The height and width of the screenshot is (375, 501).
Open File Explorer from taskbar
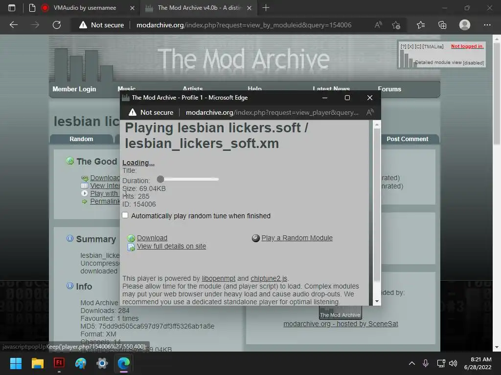pos(37,363)
